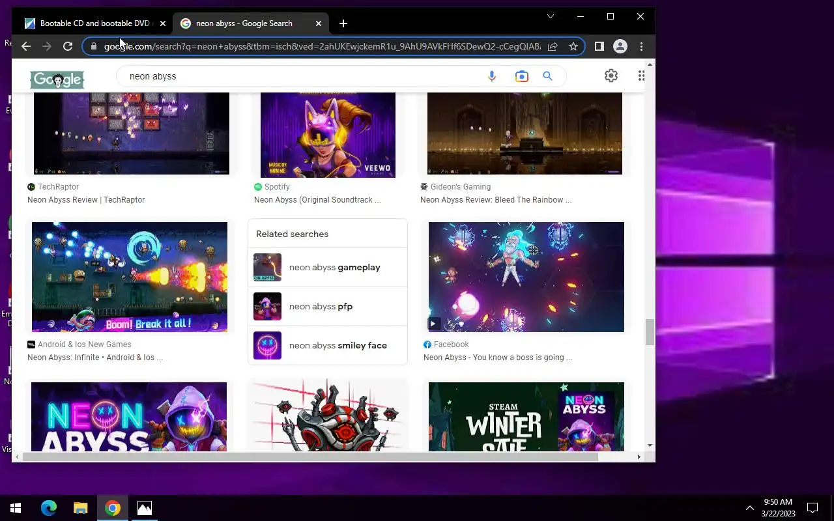The image size is (834, 521).
Task: Open the Spotify soundtrack cover image
Action: tap(328, 135)
